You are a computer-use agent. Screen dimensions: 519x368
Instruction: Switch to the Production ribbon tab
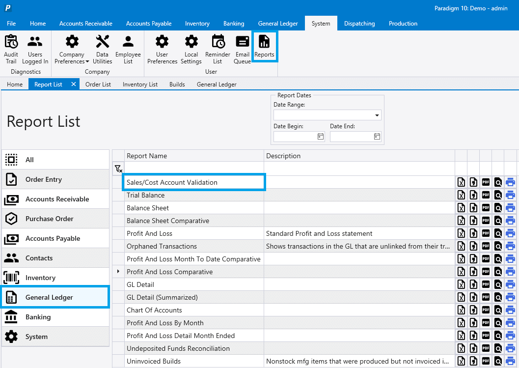pos(403,24)
